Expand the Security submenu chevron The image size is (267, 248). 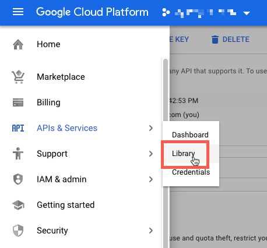[151, 231]
